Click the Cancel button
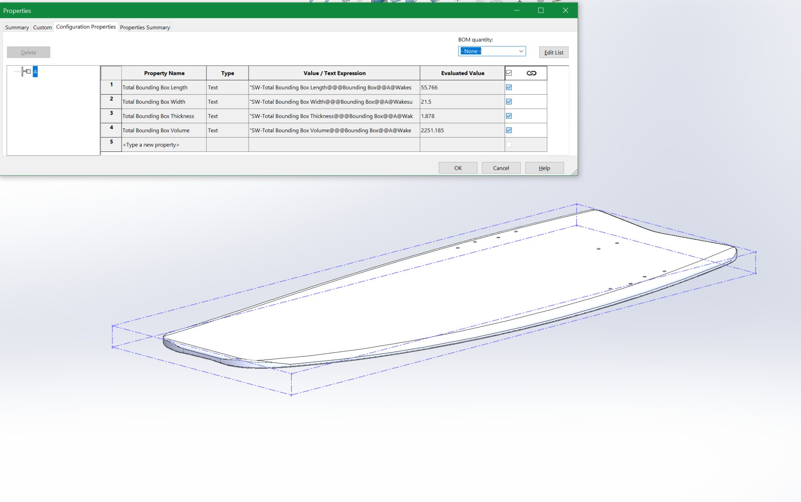The image size is (801, 502). click(x=501, y=168)
